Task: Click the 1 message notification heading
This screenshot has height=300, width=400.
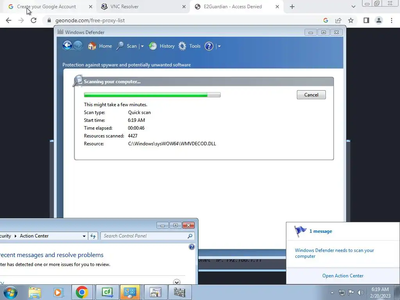Action: [x=321, y=231]
